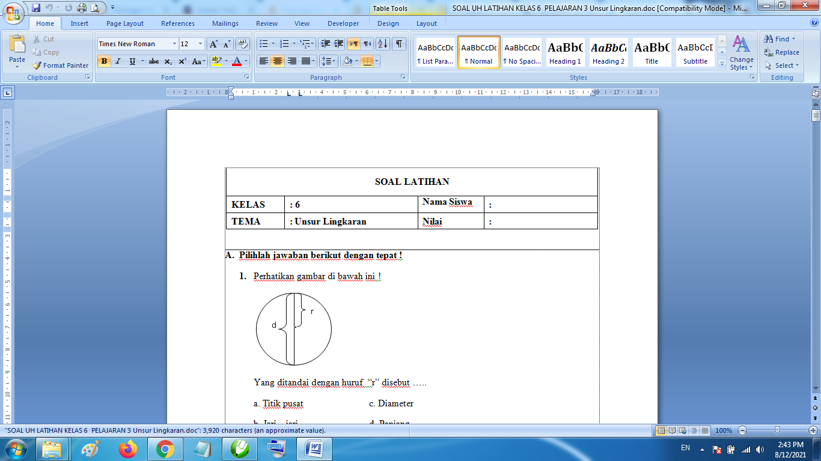
Task: Click the Increase Indent icon
Action: pyautogui.click(x=339, y=44)
